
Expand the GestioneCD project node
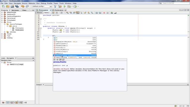tap(2, 14)
